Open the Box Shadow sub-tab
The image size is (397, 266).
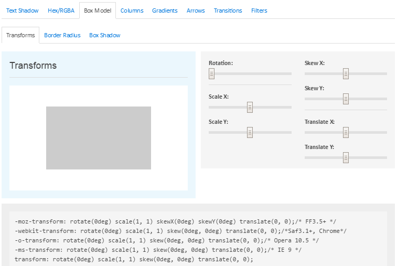105,35
